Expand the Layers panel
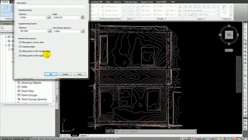Image resolution: width=248 pixels, height=140 pixels. (x=201, y=19)
